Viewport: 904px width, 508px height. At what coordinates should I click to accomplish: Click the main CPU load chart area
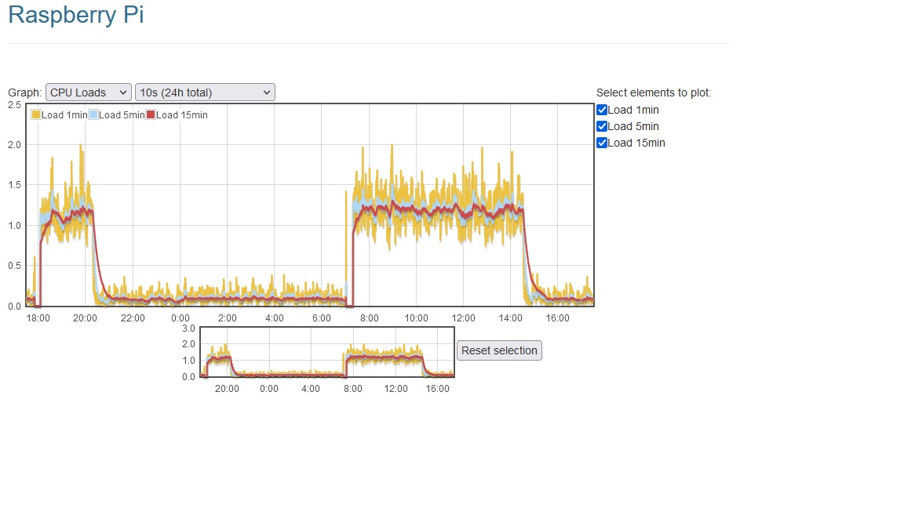[310, 205]
